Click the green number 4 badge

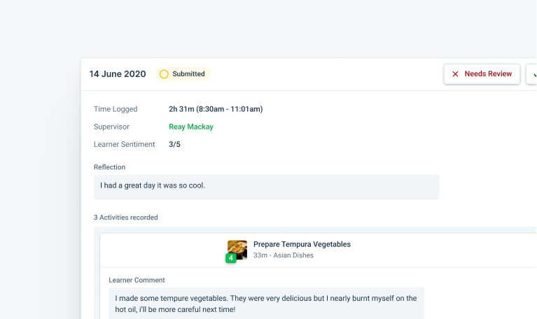click(230, 258)
